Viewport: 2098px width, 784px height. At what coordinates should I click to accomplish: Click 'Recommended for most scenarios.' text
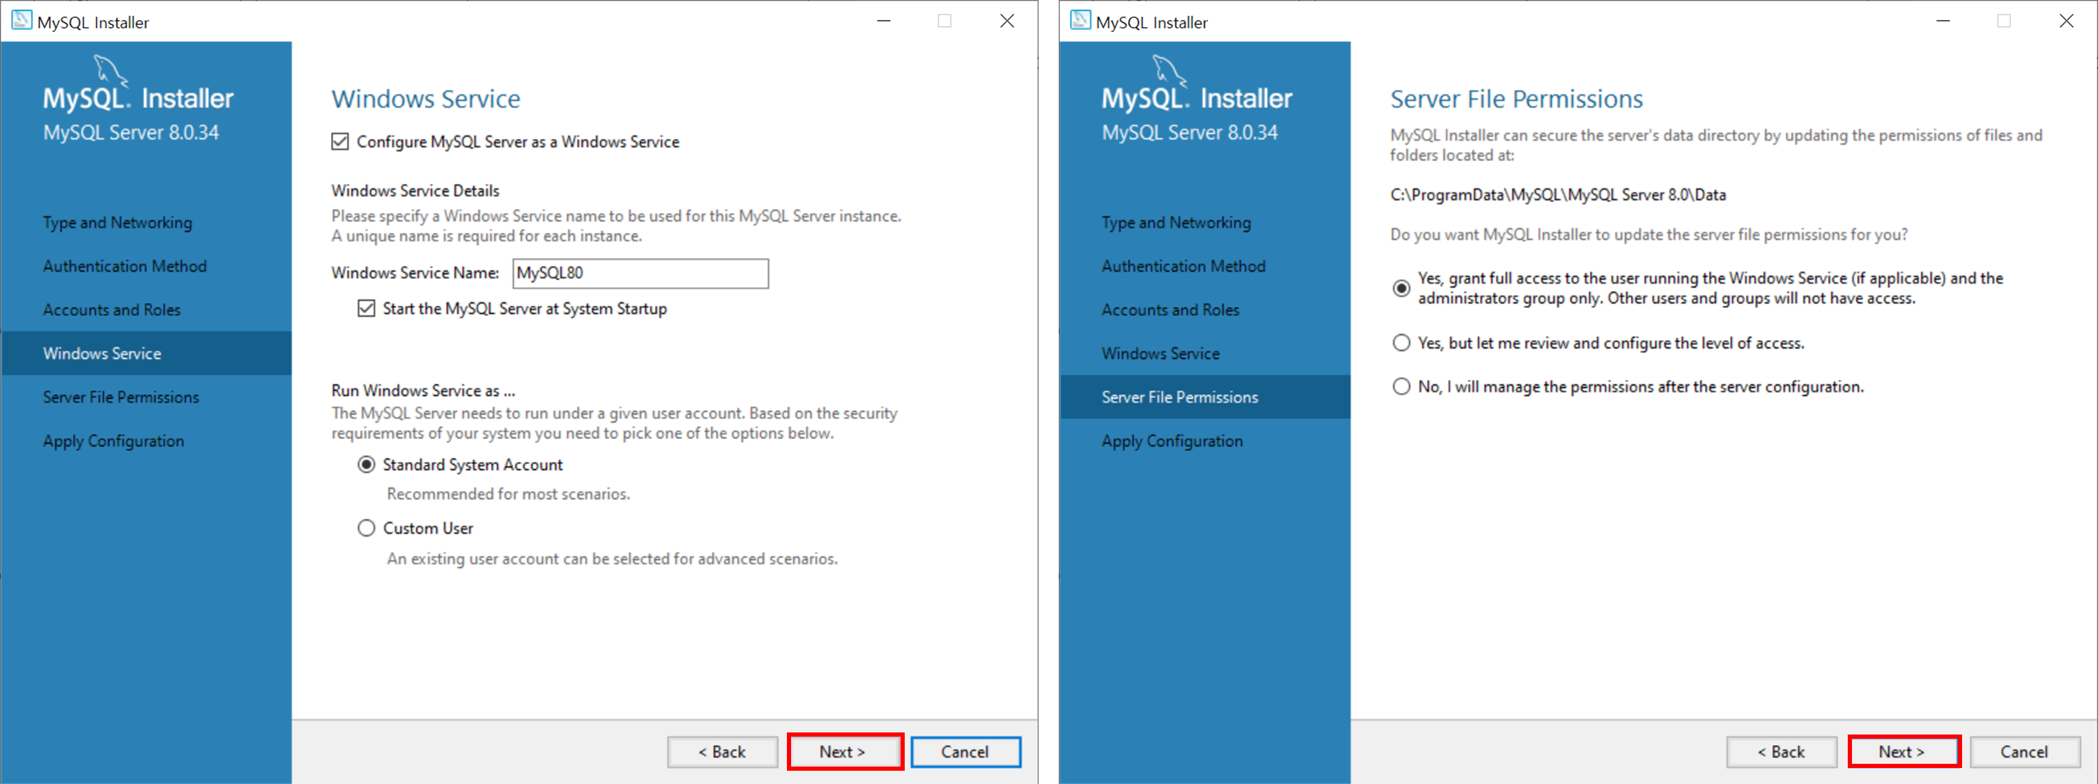point(508,494)
